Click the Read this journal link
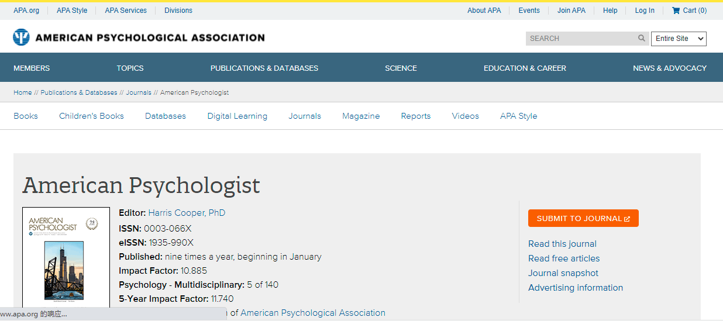This screenshot has height=324, width=723. [x=562, y=244]
